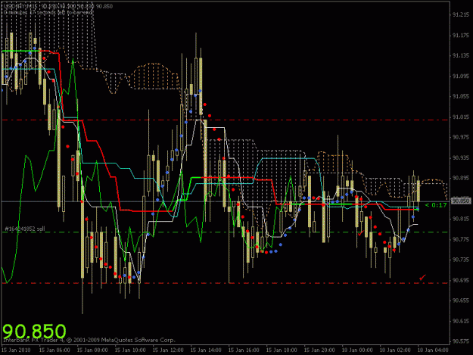
Task: Click the '15 Jan 20:00' time label
Action: (319, 350)
